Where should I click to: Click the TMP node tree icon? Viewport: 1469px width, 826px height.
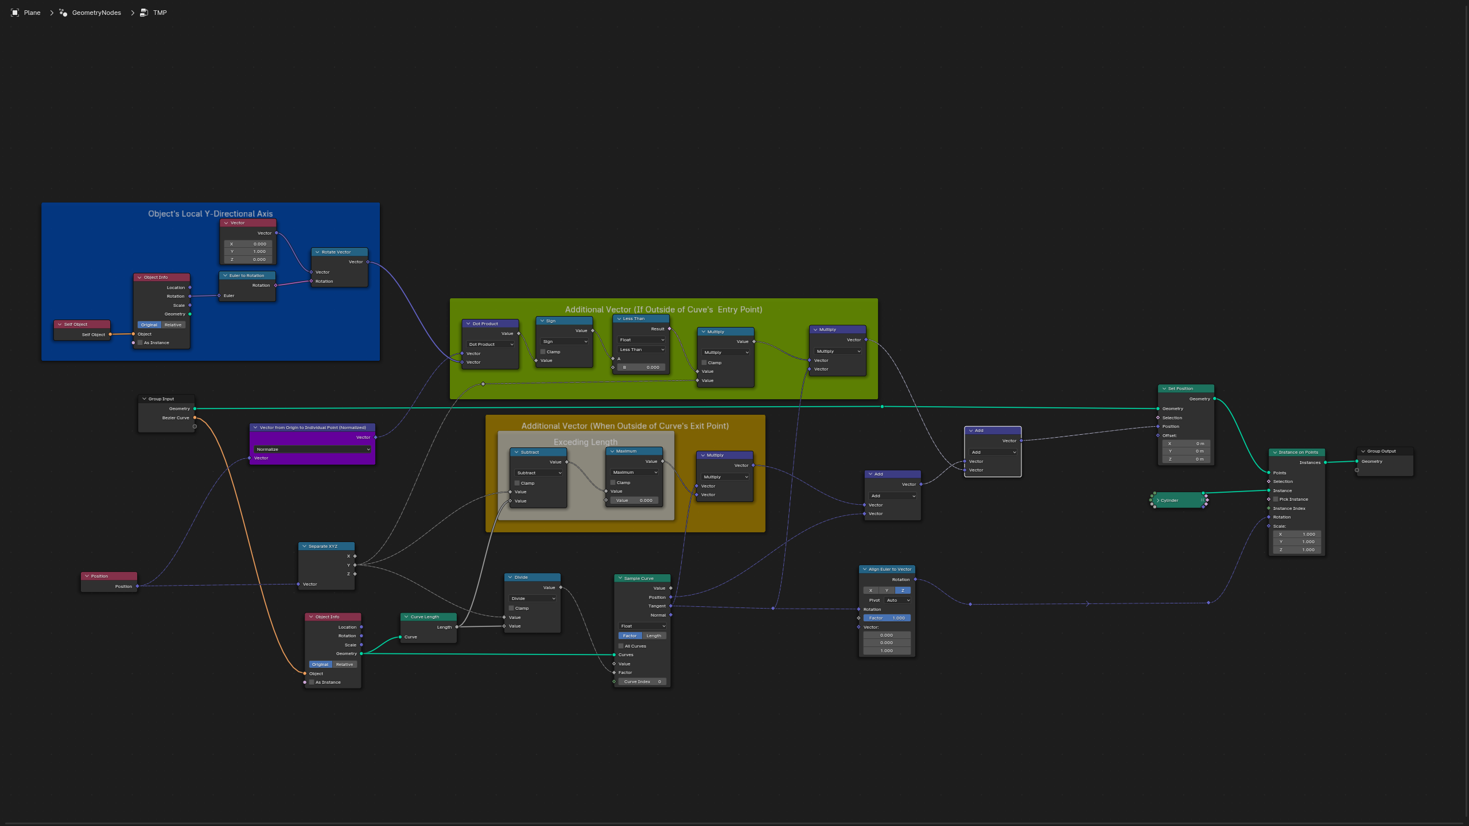pos(144,13)
